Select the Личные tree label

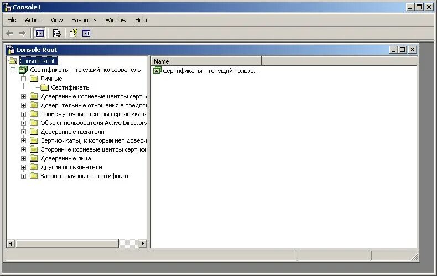pyautogui.click(x=51, y=79)
